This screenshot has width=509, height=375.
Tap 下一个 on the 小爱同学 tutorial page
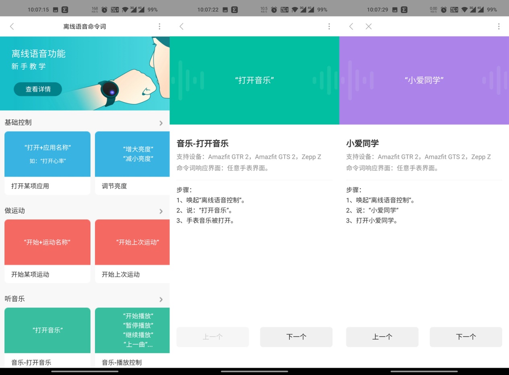pyautogui.click(x=466, y=337)
